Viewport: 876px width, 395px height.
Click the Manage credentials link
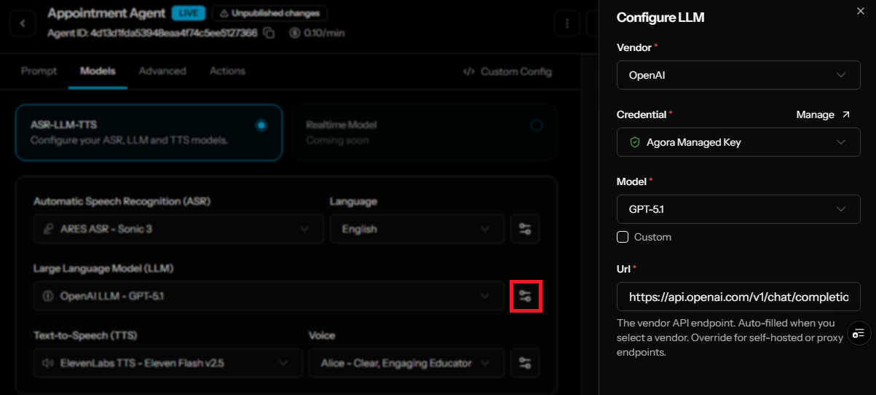click(823, 114)
